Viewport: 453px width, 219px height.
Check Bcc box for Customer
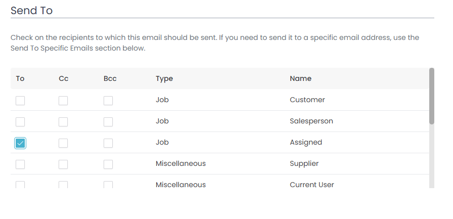[108, 101]
